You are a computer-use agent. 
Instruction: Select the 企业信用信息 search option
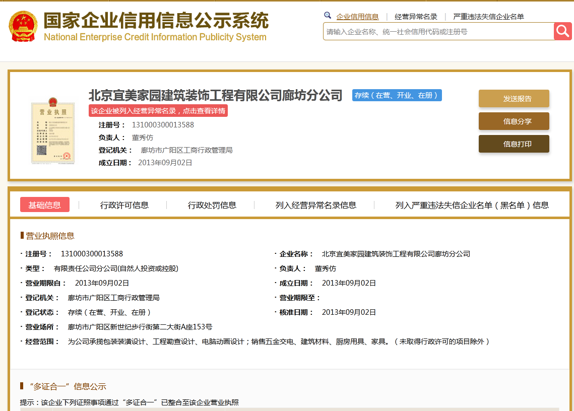coord(357,17)
